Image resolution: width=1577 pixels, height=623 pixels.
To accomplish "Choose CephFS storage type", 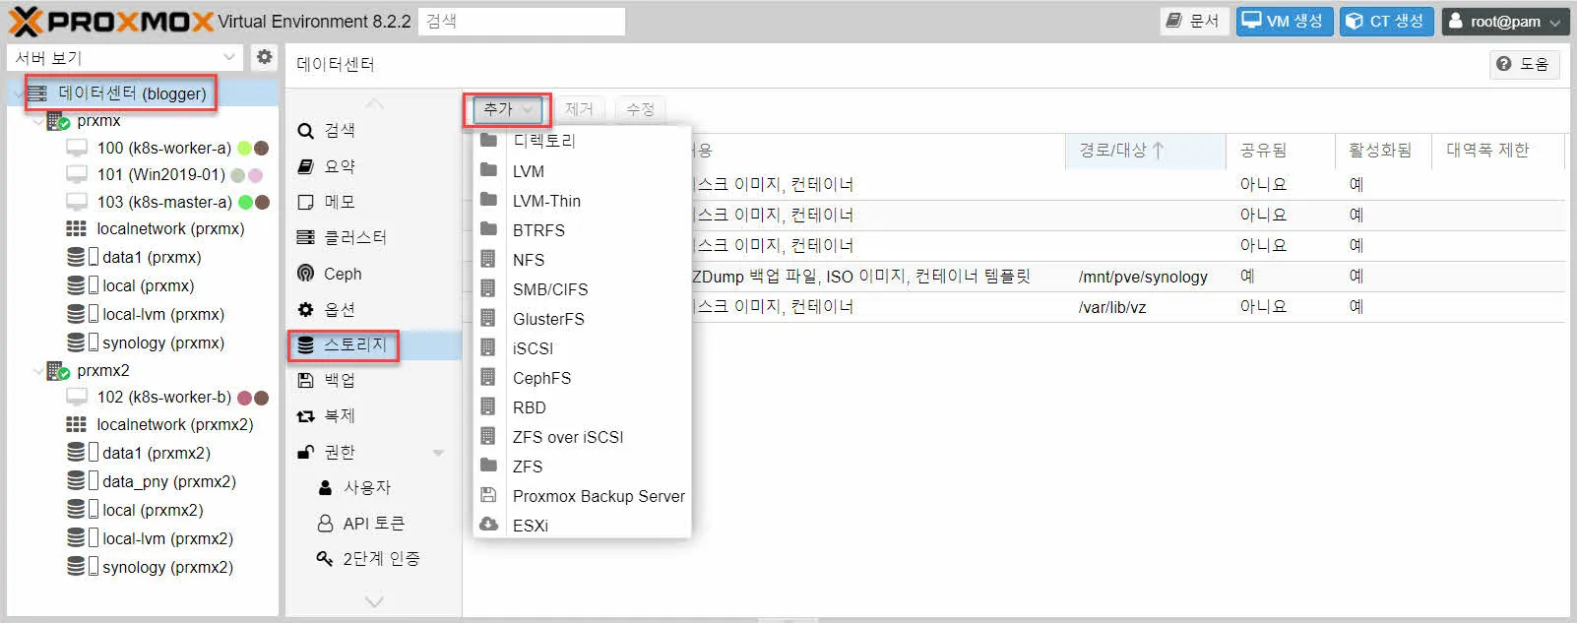I will point(582,378).
